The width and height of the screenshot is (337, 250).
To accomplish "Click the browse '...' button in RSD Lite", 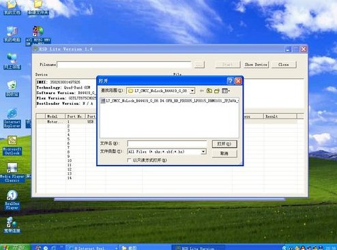I will pyautogui.click(x=199, y=65).
